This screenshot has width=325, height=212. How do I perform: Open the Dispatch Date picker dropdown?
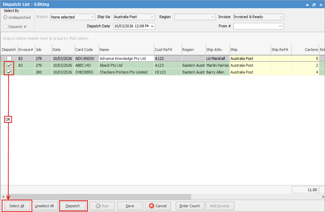pos(152,26)
